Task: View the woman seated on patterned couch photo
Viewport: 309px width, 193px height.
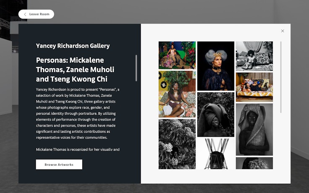Action: pyautogui.click(x=177, y=94)
